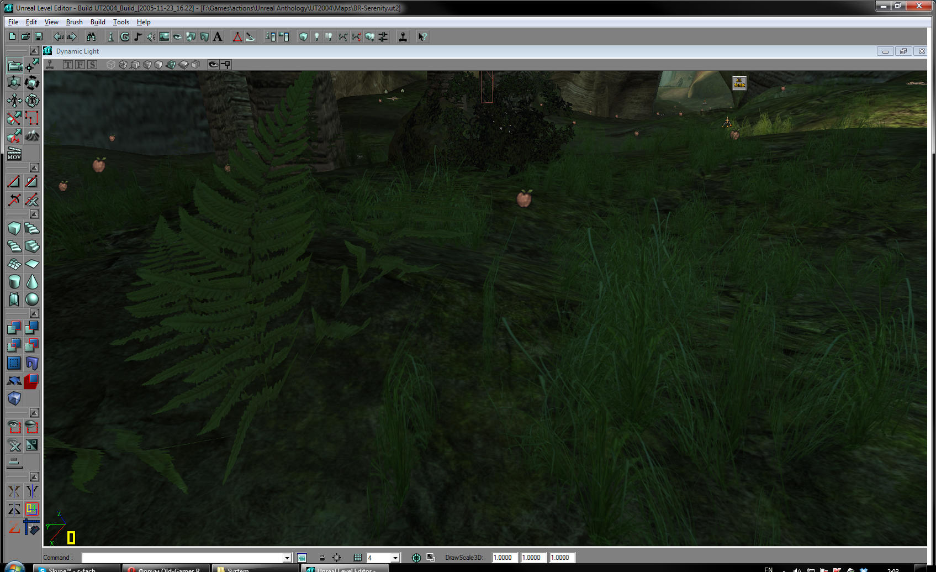Open the File menu
936x572 pixels.
(x=13, y=22)
